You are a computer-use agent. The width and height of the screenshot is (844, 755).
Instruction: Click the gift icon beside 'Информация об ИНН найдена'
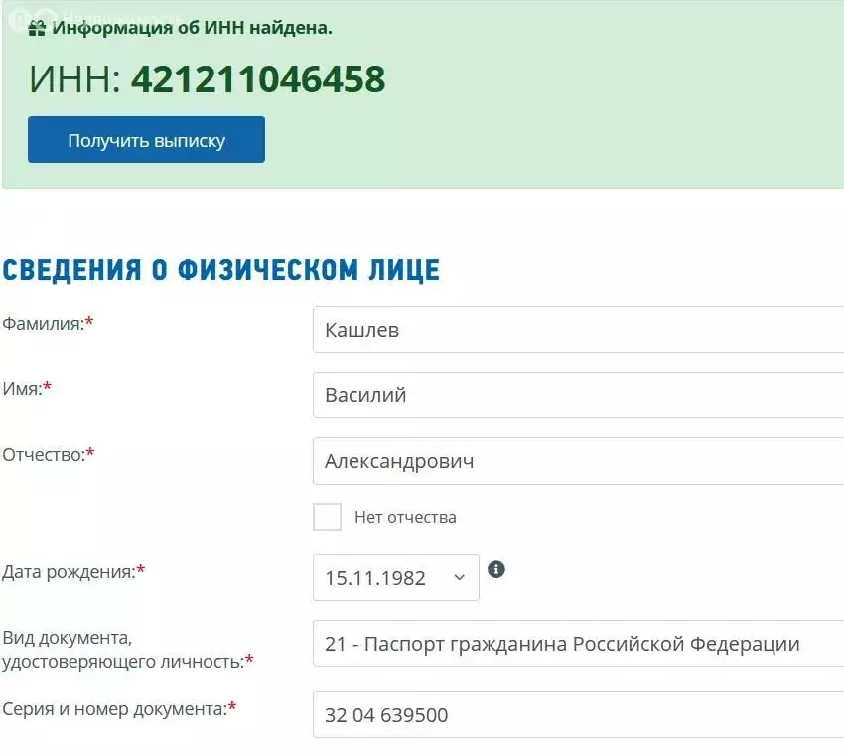coord(37,28)
